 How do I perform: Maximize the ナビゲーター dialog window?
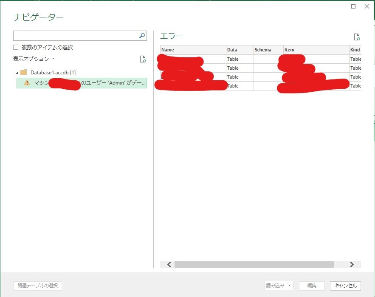tap(353, 6)
